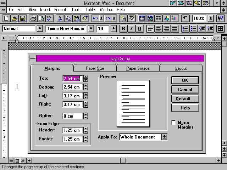
Task: Open the Insert menu
Action: click(45, 10)
